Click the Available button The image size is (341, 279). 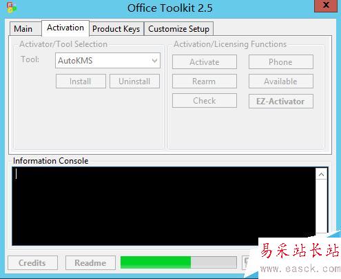tap(281, 81)
